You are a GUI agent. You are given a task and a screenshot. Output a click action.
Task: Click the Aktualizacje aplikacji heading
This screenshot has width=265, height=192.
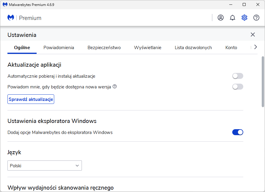[x=34, y=65]
